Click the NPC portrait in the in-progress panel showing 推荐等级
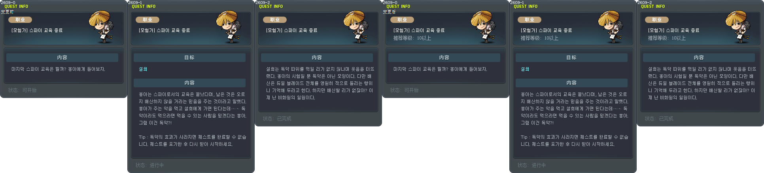This screenshot has width=764, height=173. (610, 27)
